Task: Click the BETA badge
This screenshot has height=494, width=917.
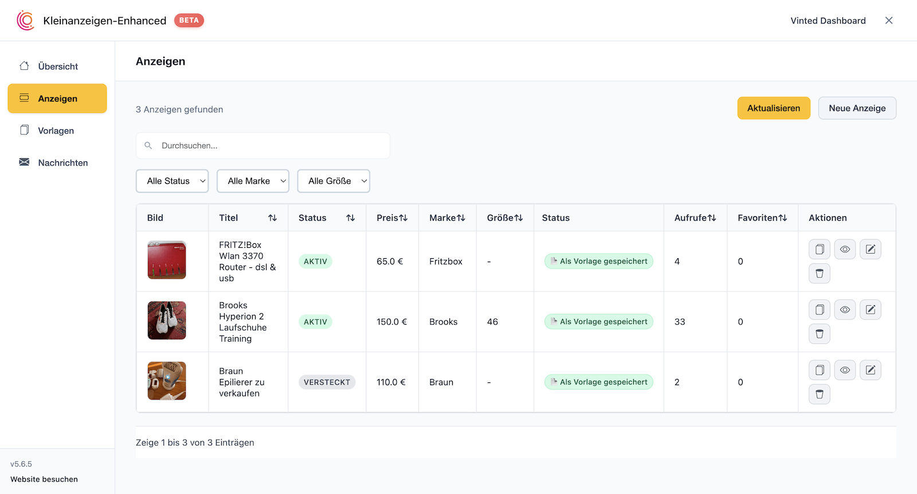Action: [189, 20]
